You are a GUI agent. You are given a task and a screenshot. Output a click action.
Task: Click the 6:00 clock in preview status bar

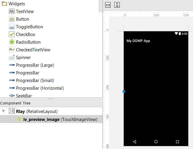click(x=184, y=34)
